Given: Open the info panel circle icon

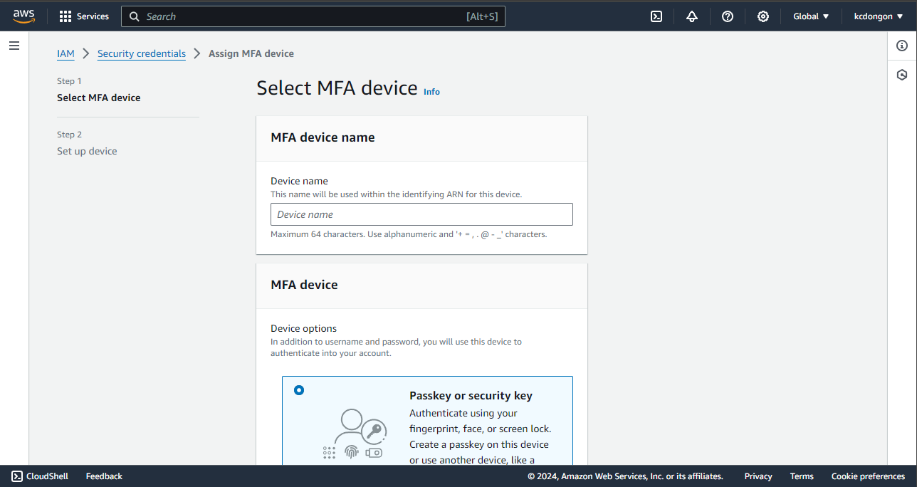Looking at the screenshot, I should tap(902, 46).
